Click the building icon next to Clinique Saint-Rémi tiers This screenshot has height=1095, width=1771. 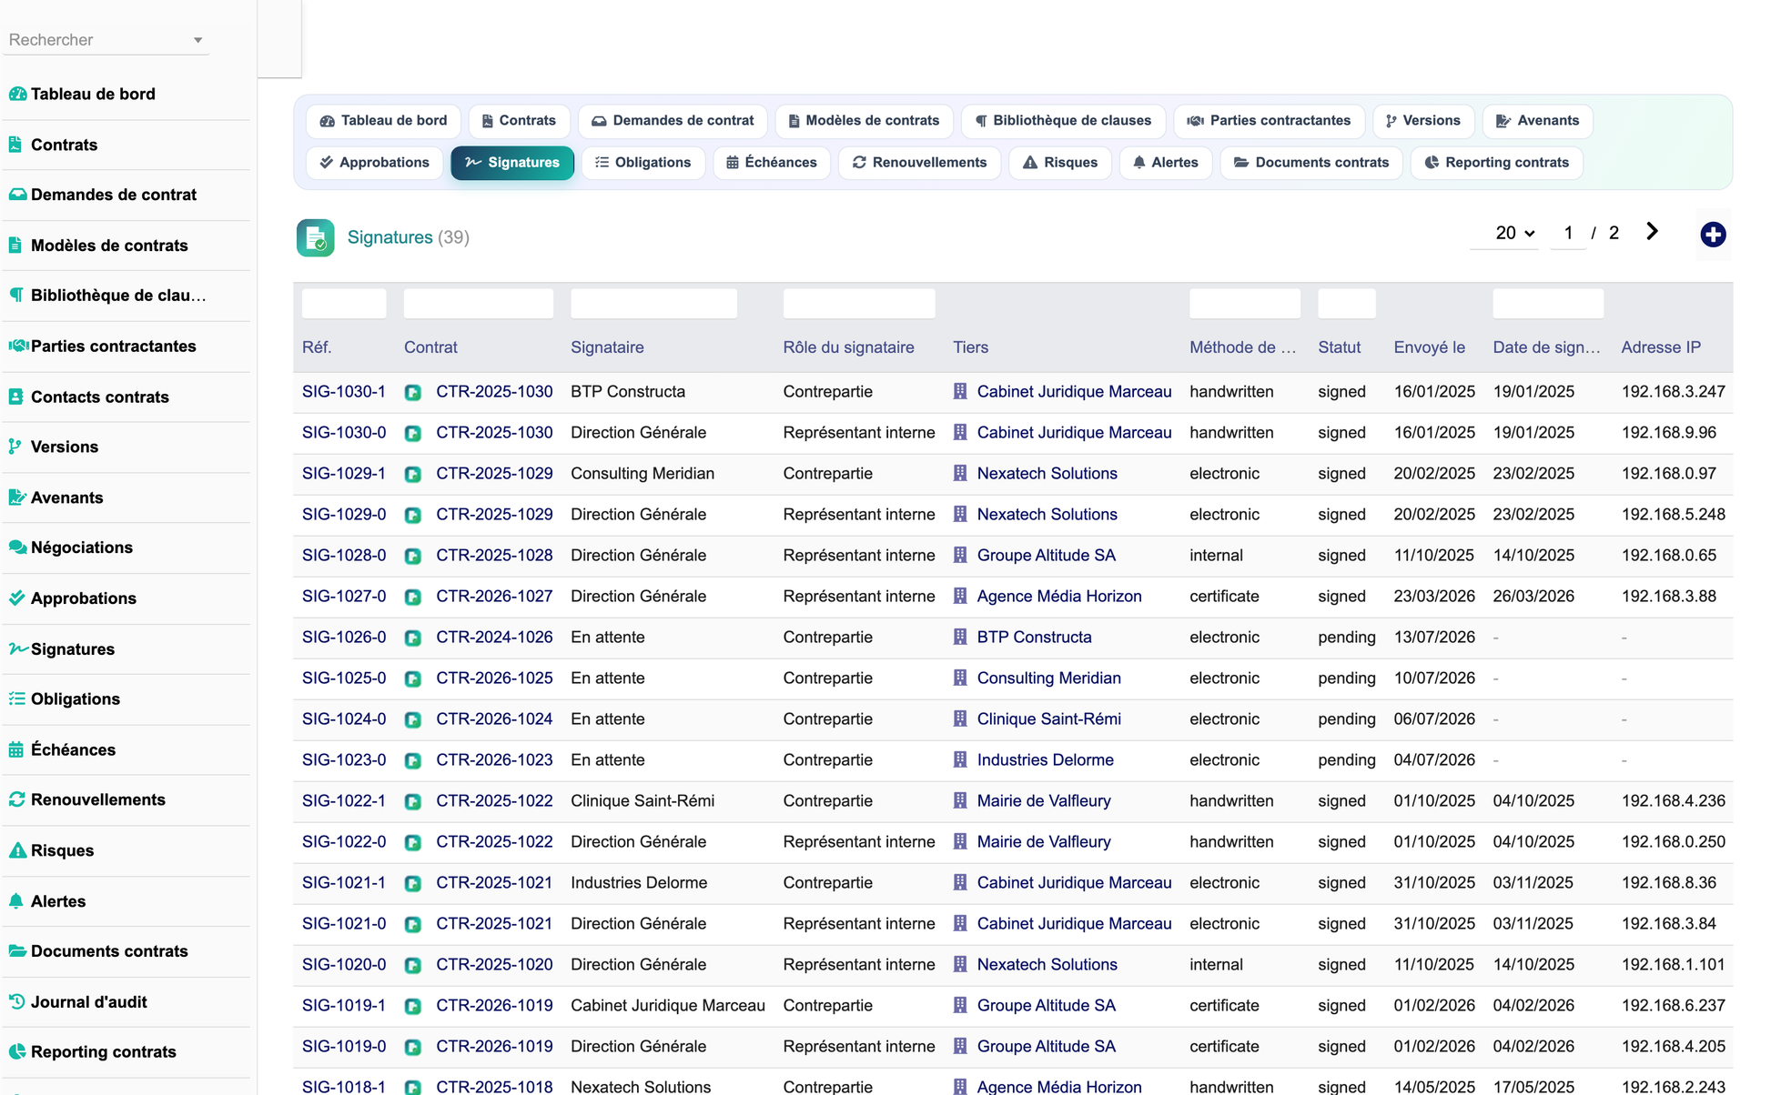point(960,719)
